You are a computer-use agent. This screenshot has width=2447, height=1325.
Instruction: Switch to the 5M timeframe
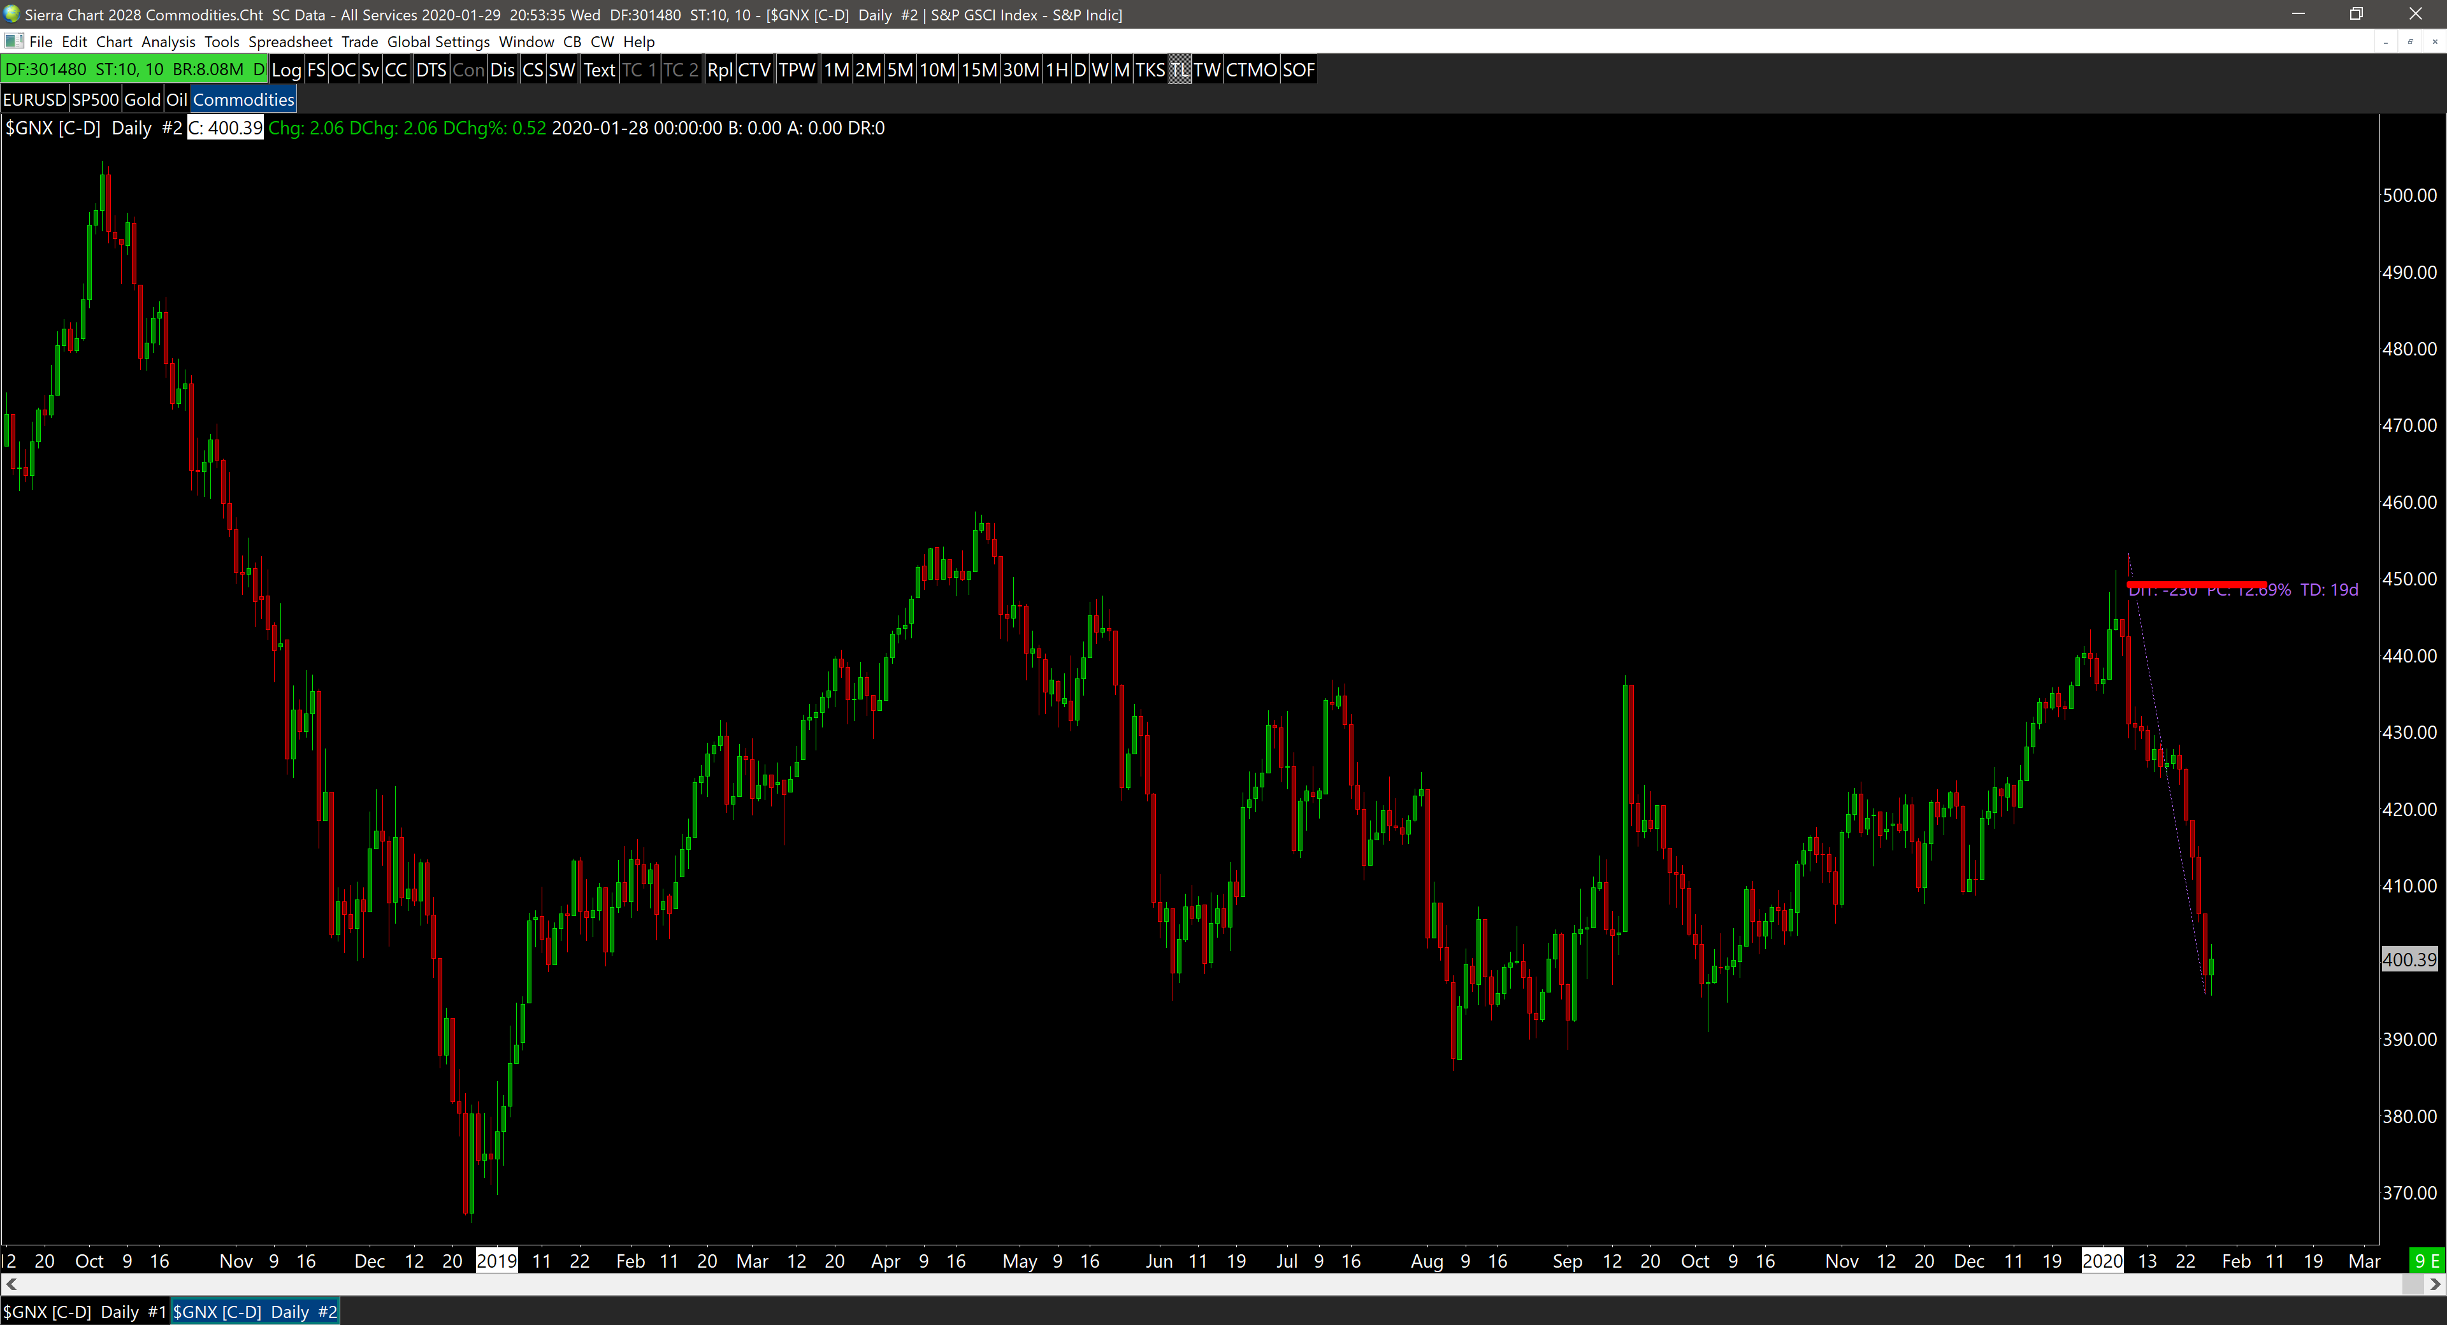pos(899,69)
